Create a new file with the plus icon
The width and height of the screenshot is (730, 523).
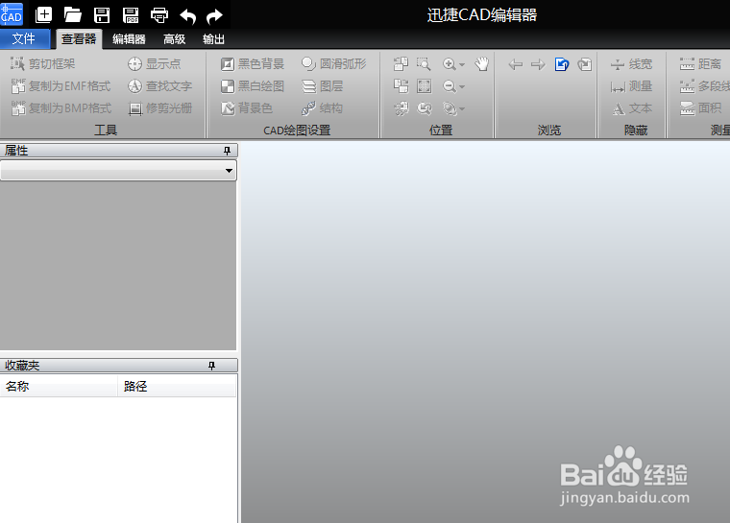pyautogui.click(x=44, y=15)
